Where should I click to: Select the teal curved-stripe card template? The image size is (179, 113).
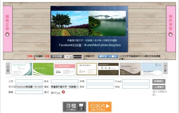(x=22, y=69)
